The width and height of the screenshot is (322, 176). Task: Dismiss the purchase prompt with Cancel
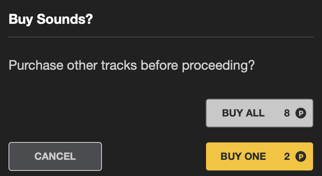coord(55,156)
